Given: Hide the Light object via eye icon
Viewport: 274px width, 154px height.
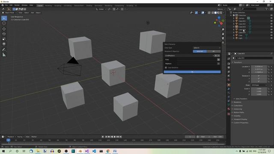Looking at the screenshot, I should click(x=271, y=38).
